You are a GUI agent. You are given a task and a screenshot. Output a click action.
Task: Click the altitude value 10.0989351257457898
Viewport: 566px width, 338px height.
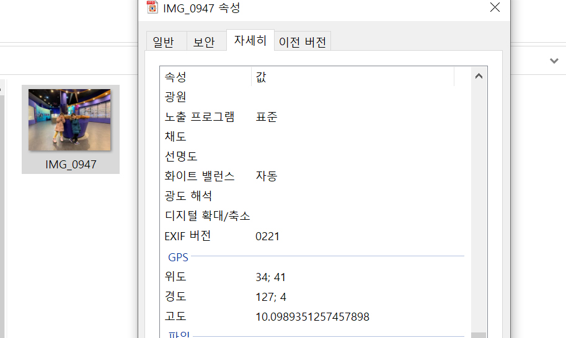[x=312, y=317]
